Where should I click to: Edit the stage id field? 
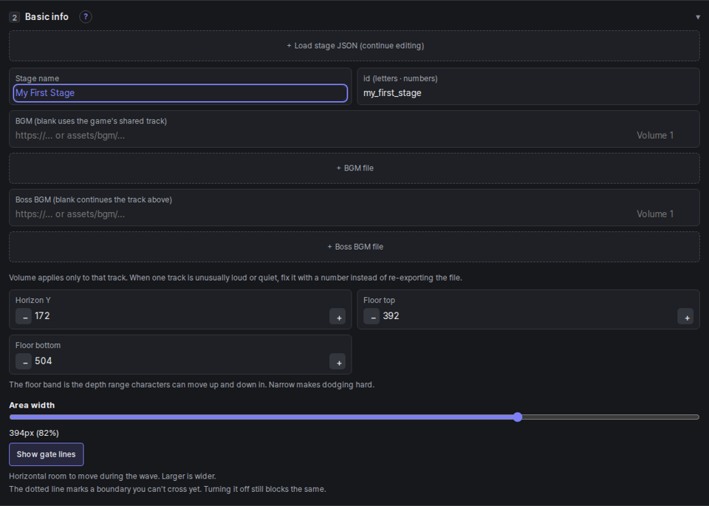coord(528,93)
